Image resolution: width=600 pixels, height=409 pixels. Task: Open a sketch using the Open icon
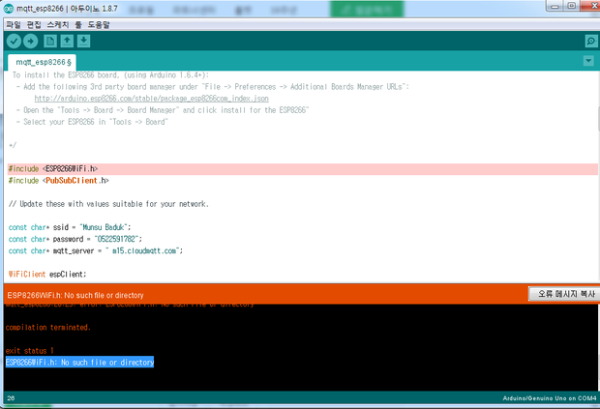66,41
